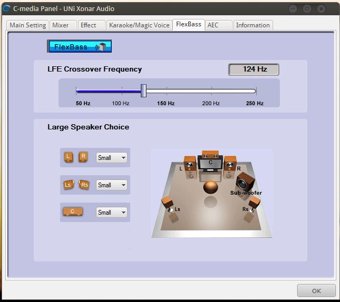Select the Sub-woofer in room view
Screen dimensions: 340x302
(245, 182)
